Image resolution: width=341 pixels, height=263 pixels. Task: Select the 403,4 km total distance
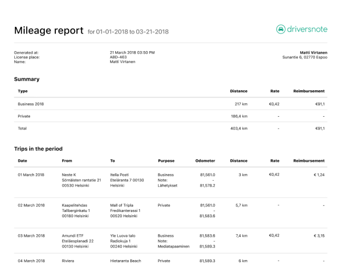(239, 129)
